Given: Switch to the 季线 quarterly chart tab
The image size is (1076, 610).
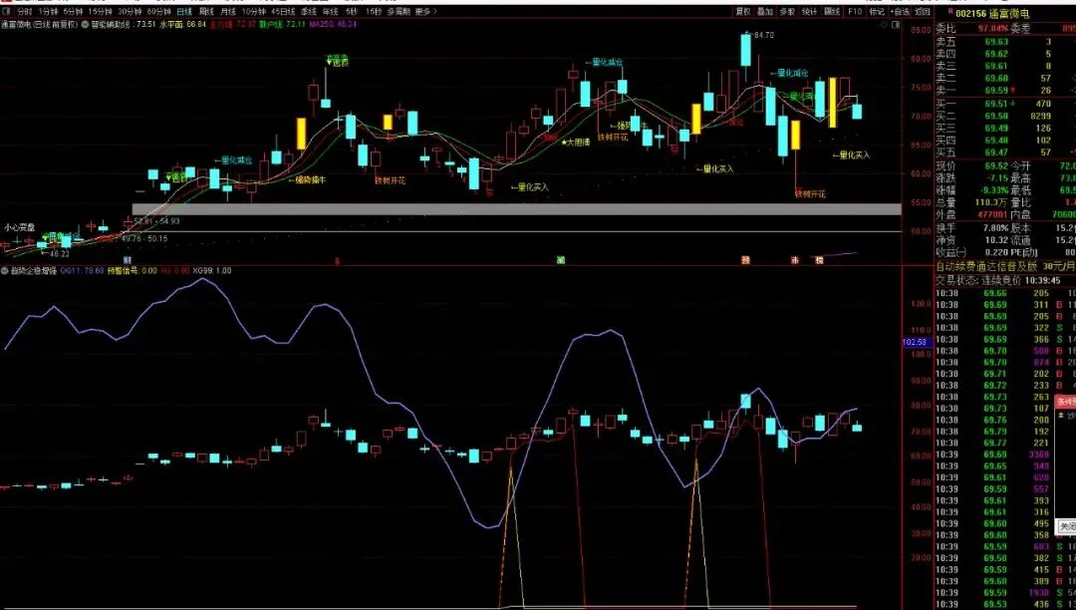Looking at the screenshot, I should (x=309, y=12).
